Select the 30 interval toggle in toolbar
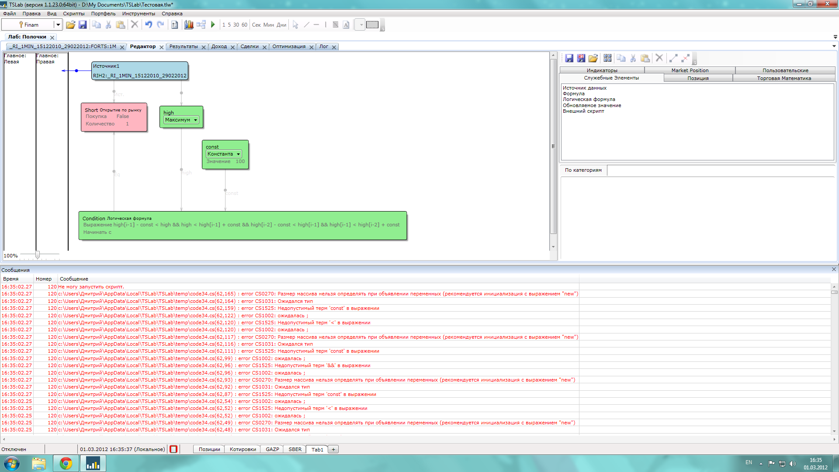The width and height of the screenshot is (839, 472). point(236,25)
